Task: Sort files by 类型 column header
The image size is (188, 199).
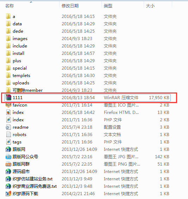Action: (108, 6)
